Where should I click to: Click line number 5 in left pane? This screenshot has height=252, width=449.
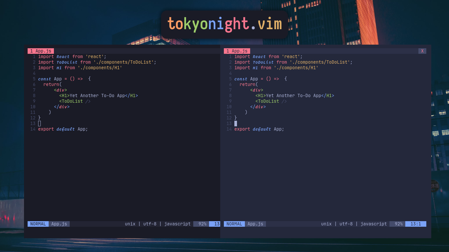tap(34, 79)
